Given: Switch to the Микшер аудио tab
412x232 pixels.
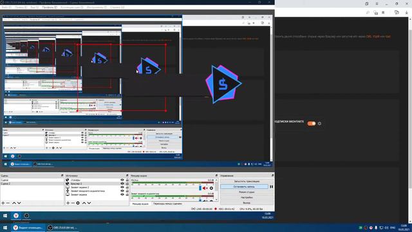Looking at the screenshot, I should (x=140, y=204).
